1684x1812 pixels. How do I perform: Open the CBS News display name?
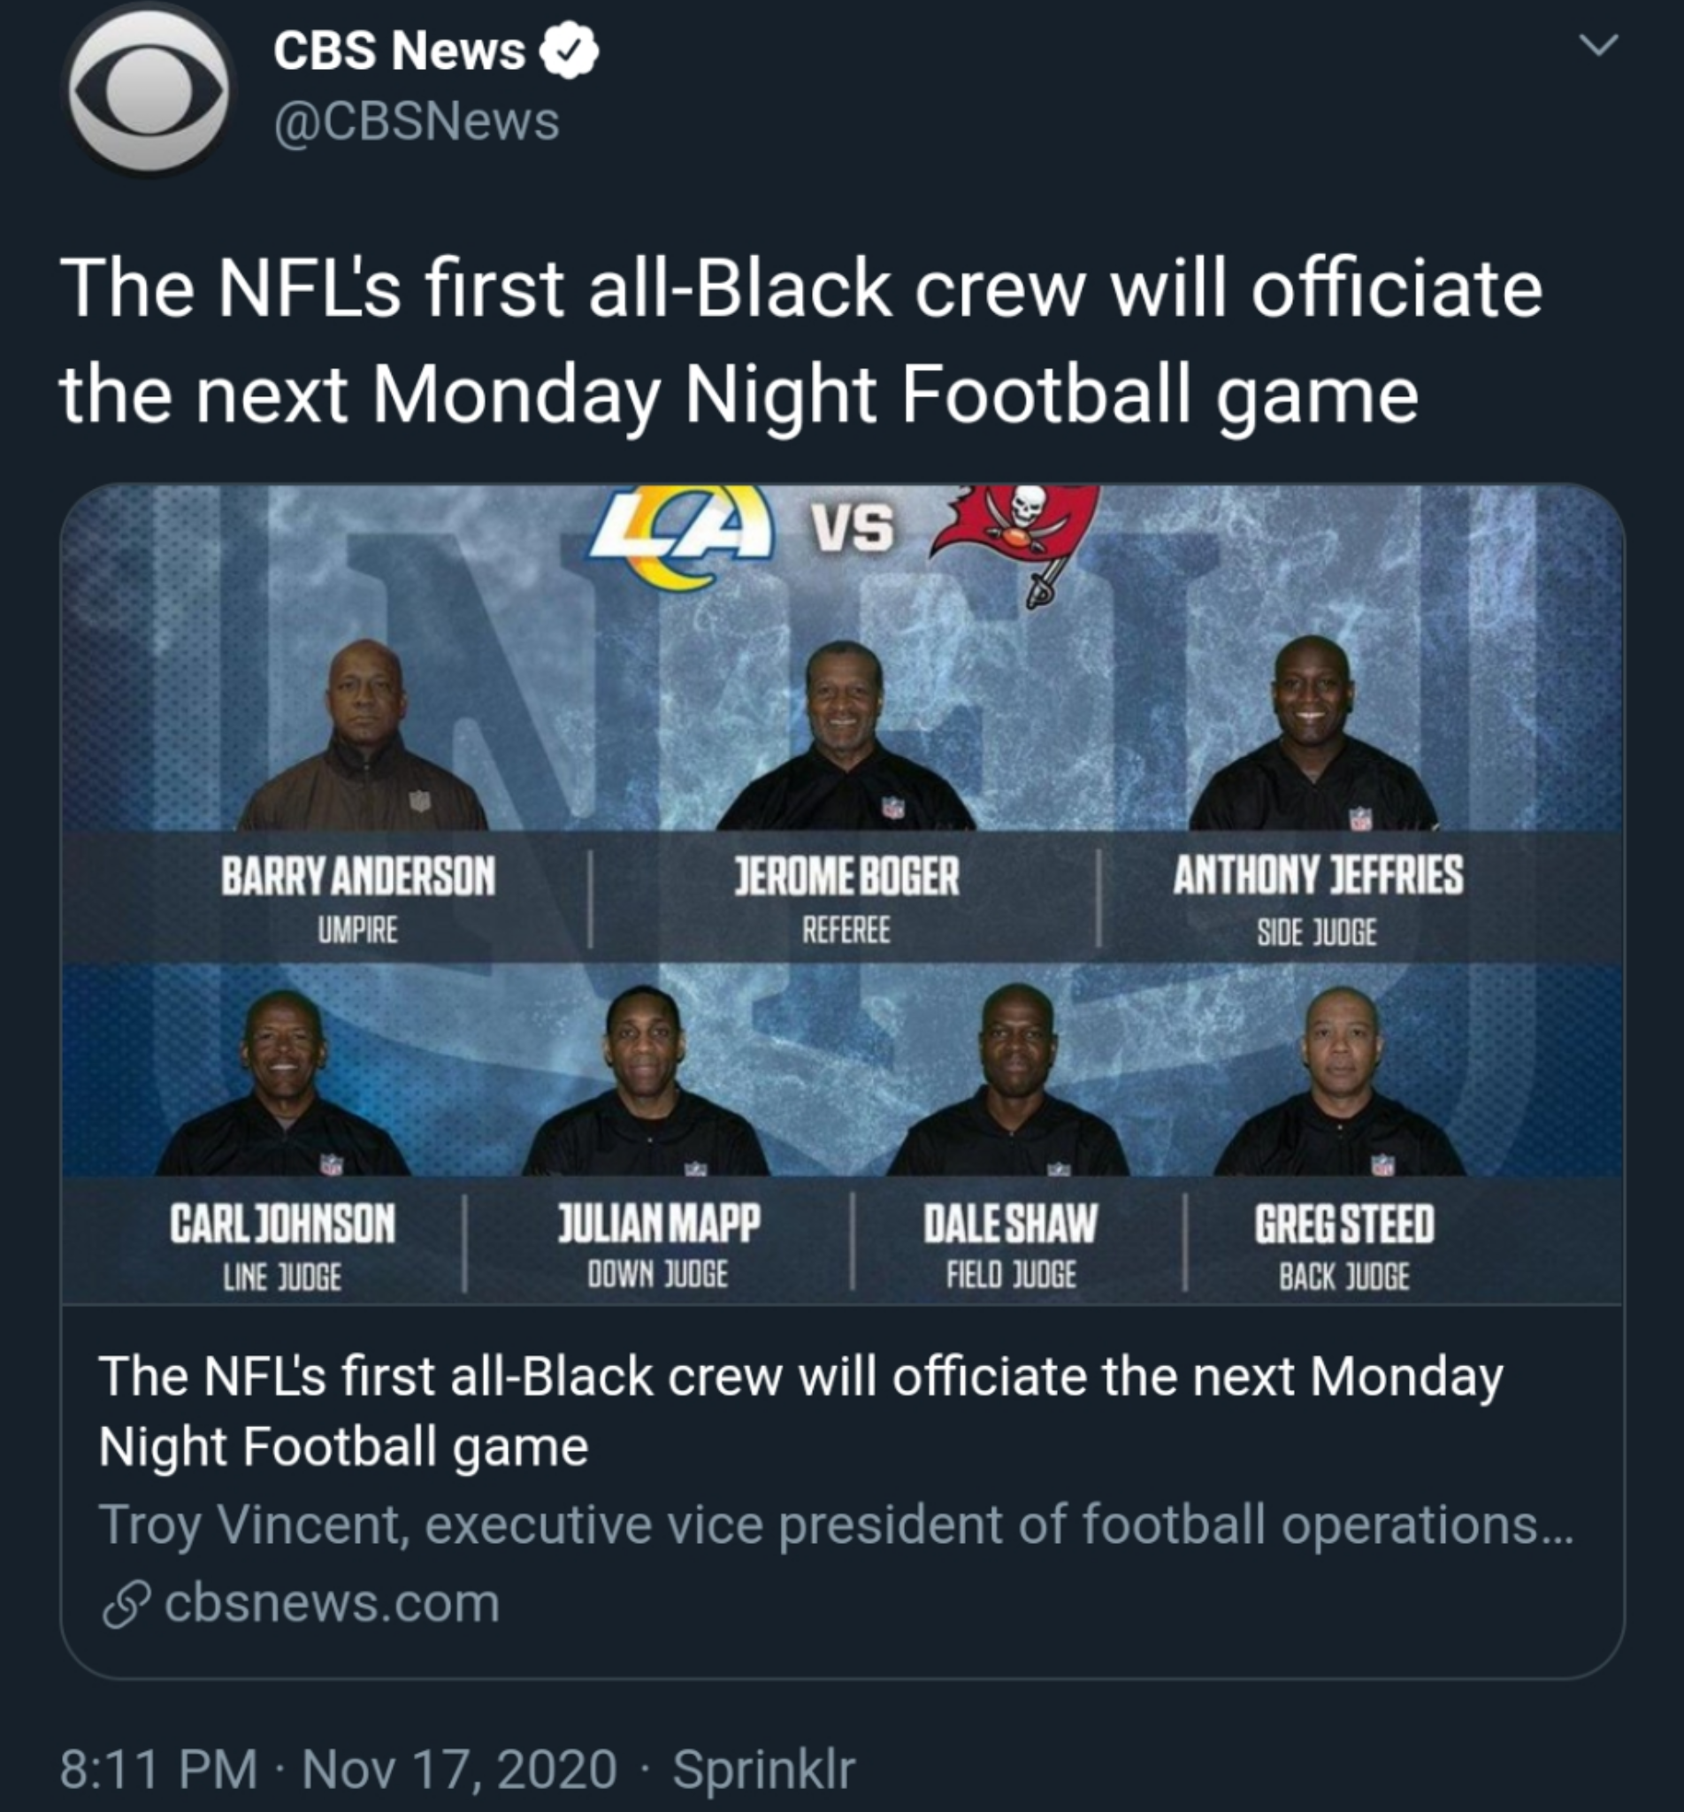coord(399,51)
